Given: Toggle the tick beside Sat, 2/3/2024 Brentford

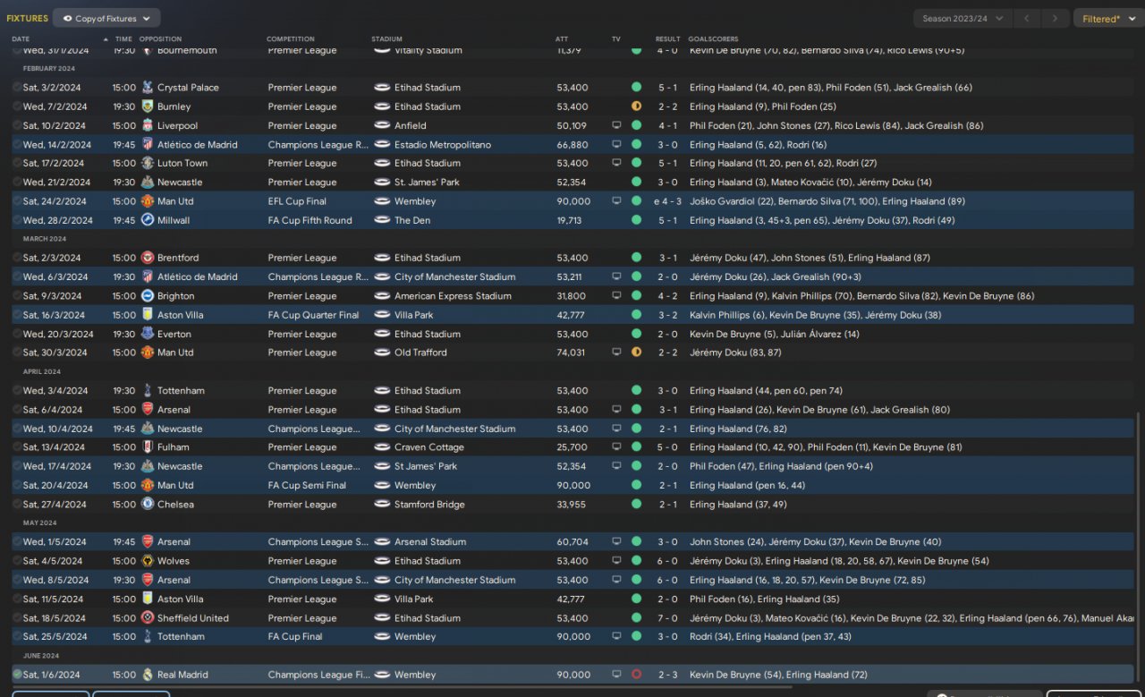Looking at the screenshot, I should point(17,258).
